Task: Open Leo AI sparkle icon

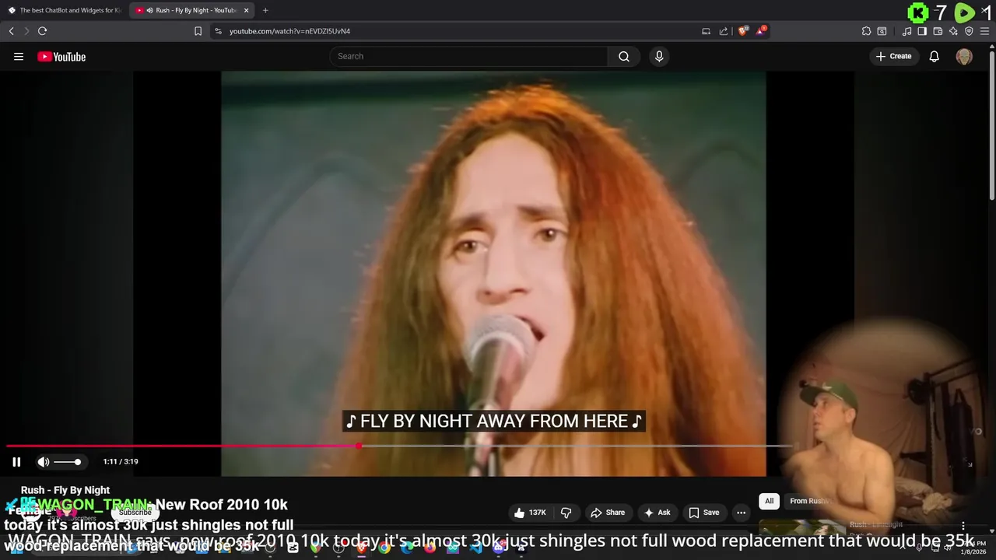Action: (953, 31)
